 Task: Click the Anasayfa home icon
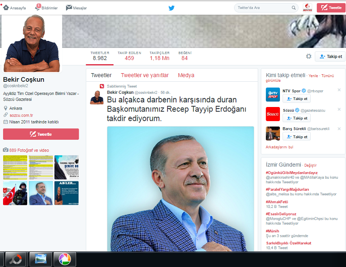[x=6, y=8]
